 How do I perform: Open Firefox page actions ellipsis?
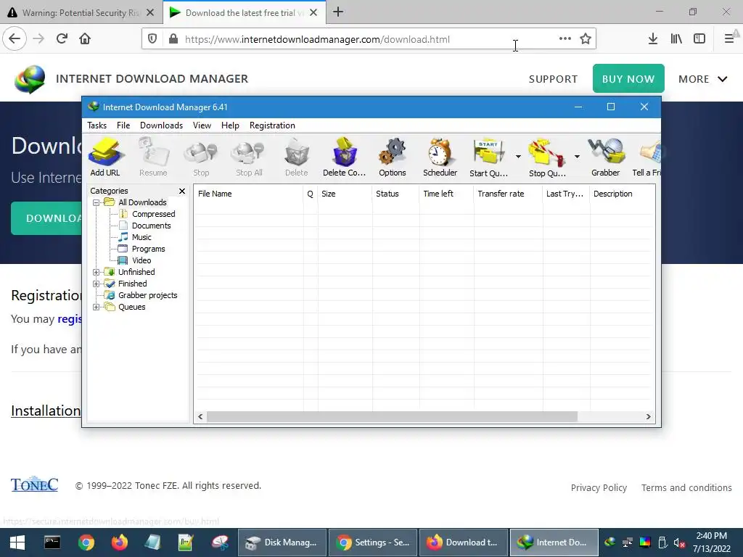565,39
